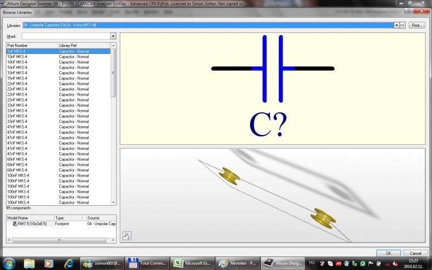The image size is (432, 270).
Task: Expand the Mask dropdown arrow
Action: (x=113, y=36)
